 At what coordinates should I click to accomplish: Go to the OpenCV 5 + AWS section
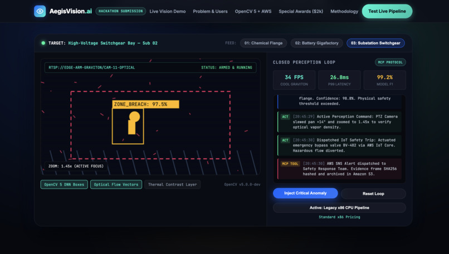click(x=253, y=12)
